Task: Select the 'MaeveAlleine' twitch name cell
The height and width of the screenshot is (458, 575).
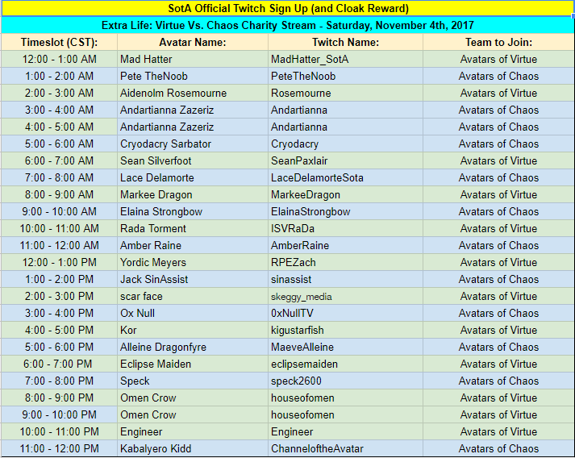Action: pyautogui.click(x=345, y=347)
